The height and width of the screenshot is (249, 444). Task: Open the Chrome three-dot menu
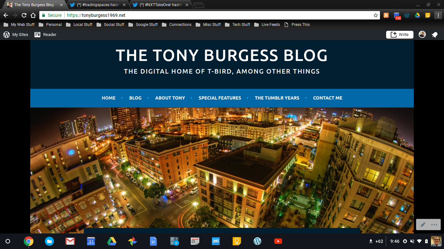pyautogui.click(x=438, y=15)
